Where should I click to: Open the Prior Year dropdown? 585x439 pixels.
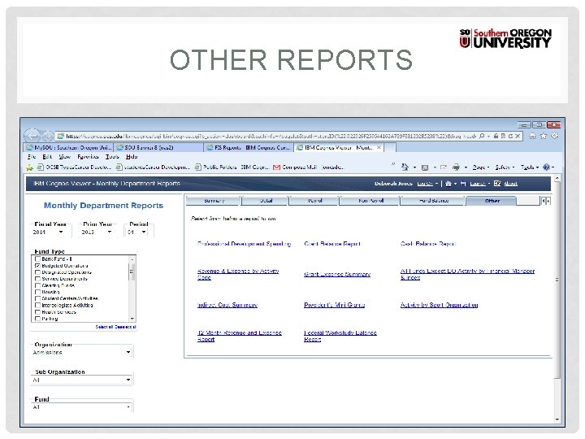click(x=97, y=232)
